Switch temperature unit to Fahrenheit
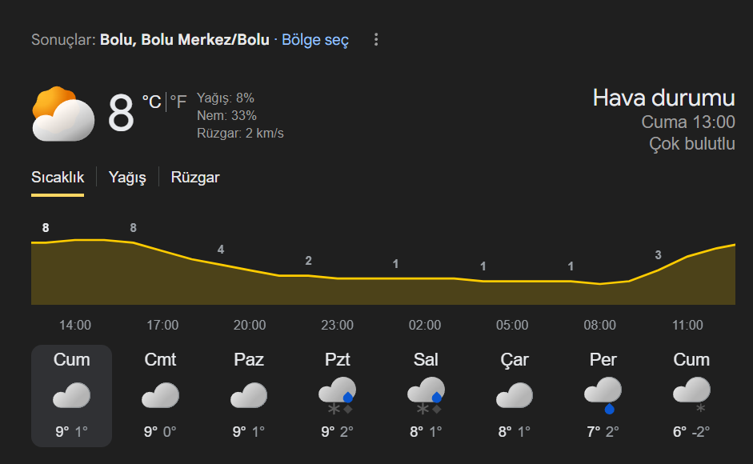 (178, 102)
